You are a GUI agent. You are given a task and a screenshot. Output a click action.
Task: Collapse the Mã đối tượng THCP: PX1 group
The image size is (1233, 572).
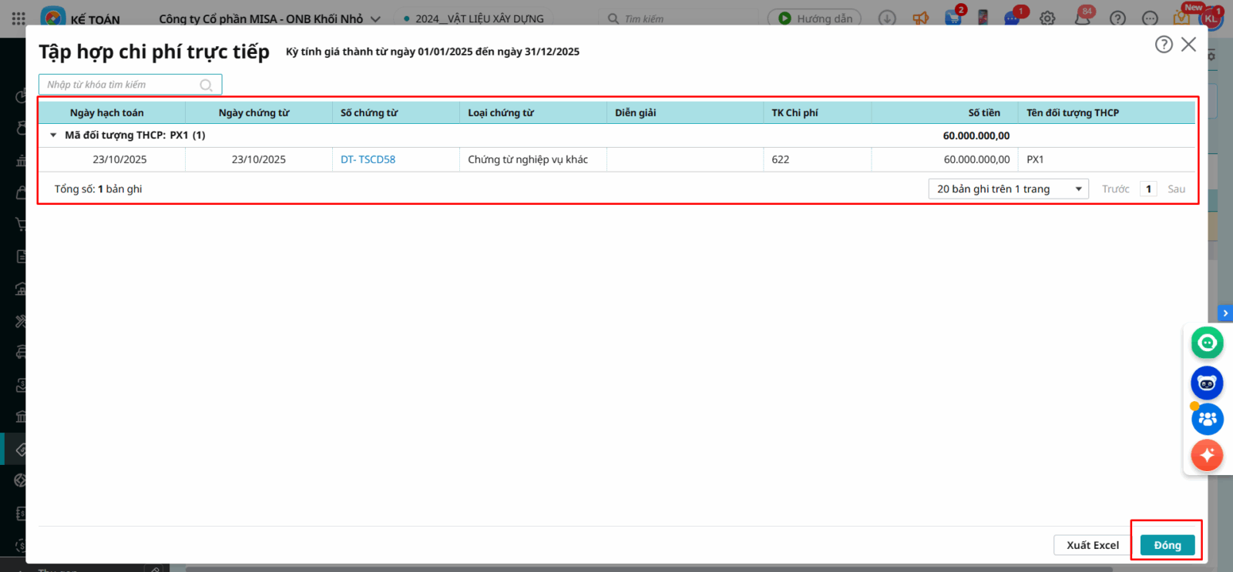[53, 135]
